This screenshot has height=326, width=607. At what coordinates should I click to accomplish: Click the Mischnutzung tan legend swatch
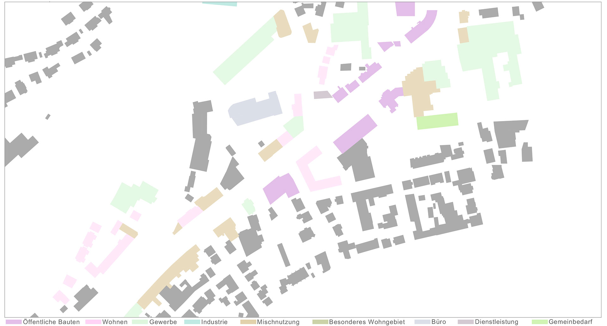tap(248, 322)
